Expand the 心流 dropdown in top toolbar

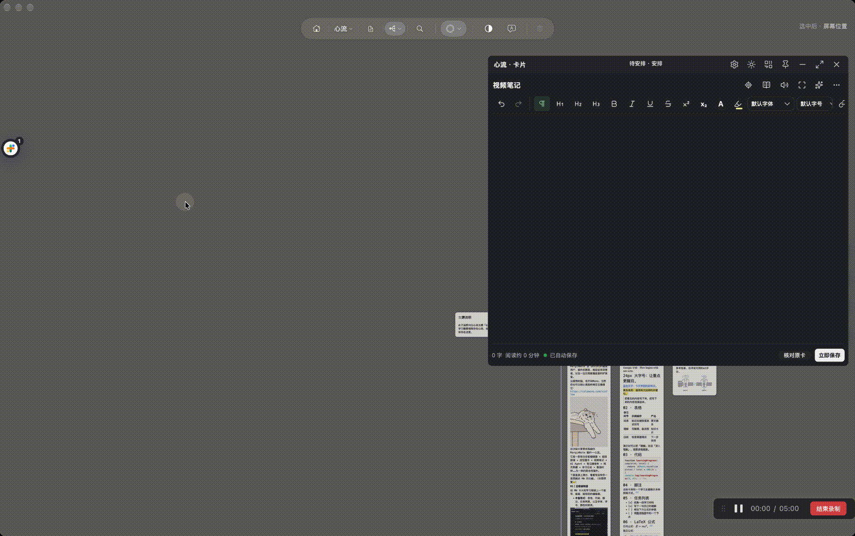click(x=343, y=29)
